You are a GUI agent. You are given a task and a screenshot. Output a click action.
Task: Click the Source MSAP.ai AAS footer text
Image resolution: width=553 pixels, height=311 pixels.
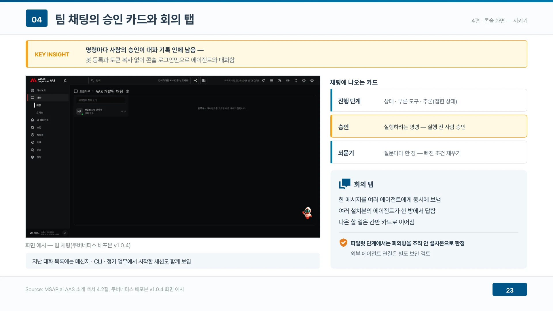105,289
